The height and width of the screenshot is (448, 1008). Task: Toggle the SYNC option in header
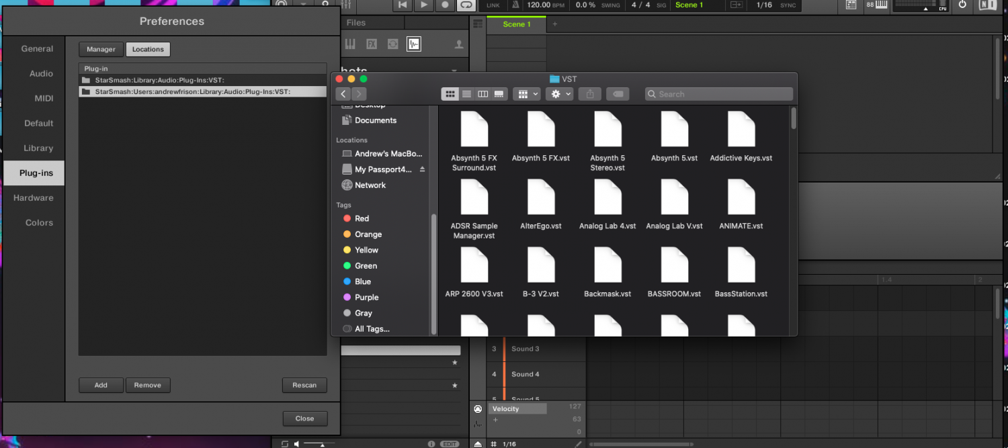[x=788, y=5]
